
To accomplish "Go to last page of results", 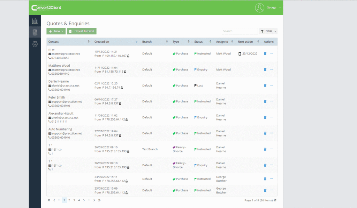I will coord(99,200).
